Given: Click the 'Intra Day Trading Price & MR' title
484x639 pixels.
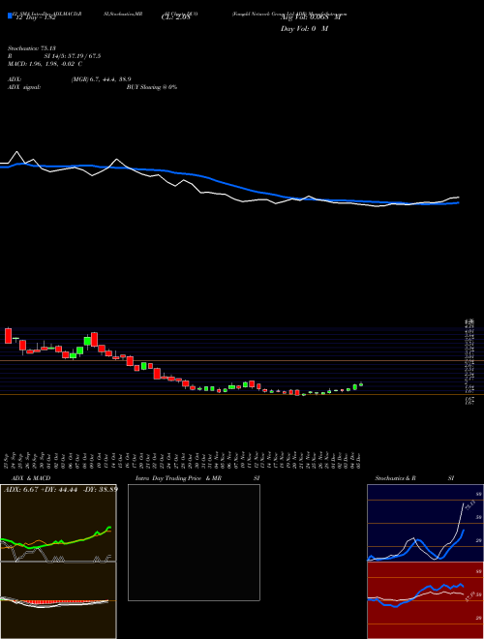Looking at the screenshot, I should [178, 478].
